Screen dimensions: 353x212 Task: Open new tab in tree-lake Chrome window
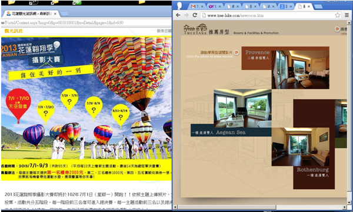[x=318, y=6]
